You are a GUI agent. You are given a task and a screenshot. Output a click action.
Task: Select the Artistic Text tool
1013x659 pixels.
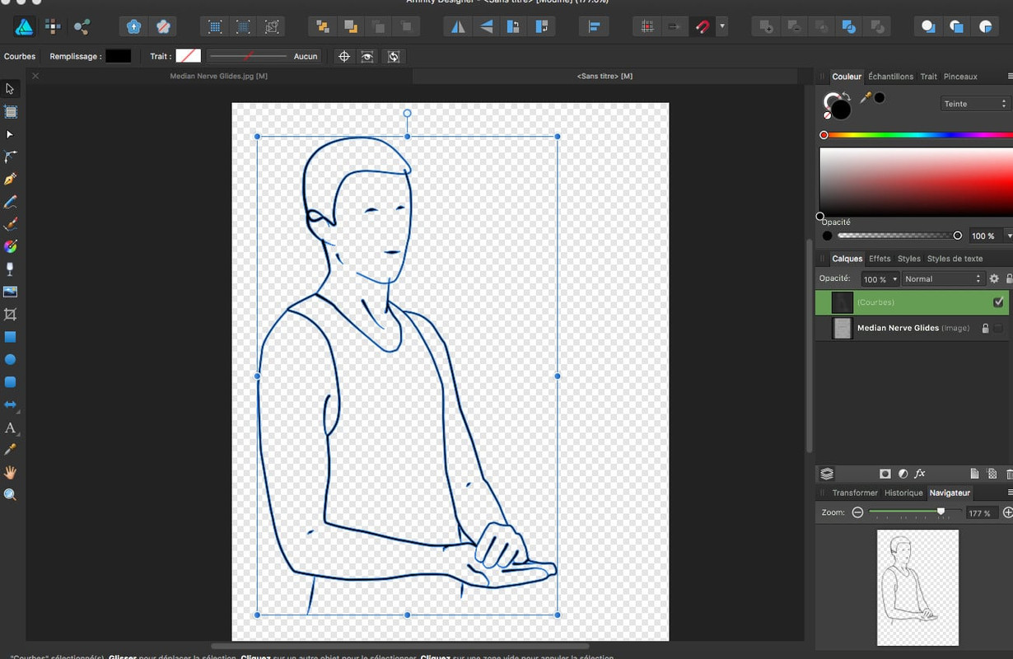pyautogui.click(x=11, y=428)
